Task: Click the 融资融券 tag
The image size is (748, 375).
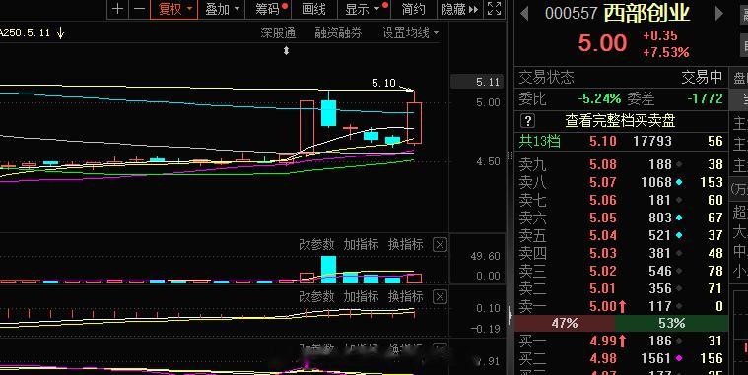Action: coord(338,32)
